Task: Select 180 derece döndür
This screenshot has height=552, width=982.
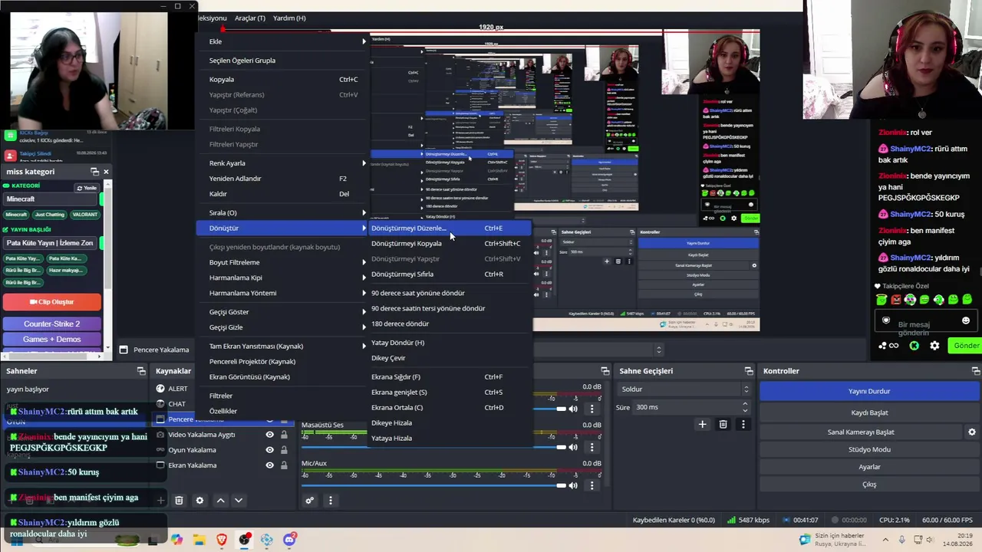Action: (449, 324)
